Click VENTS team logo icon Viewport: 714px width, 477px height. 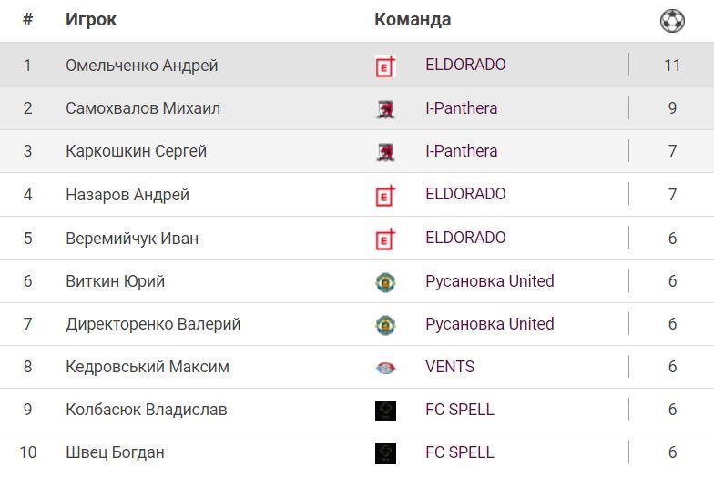click(x=385, y=368)
